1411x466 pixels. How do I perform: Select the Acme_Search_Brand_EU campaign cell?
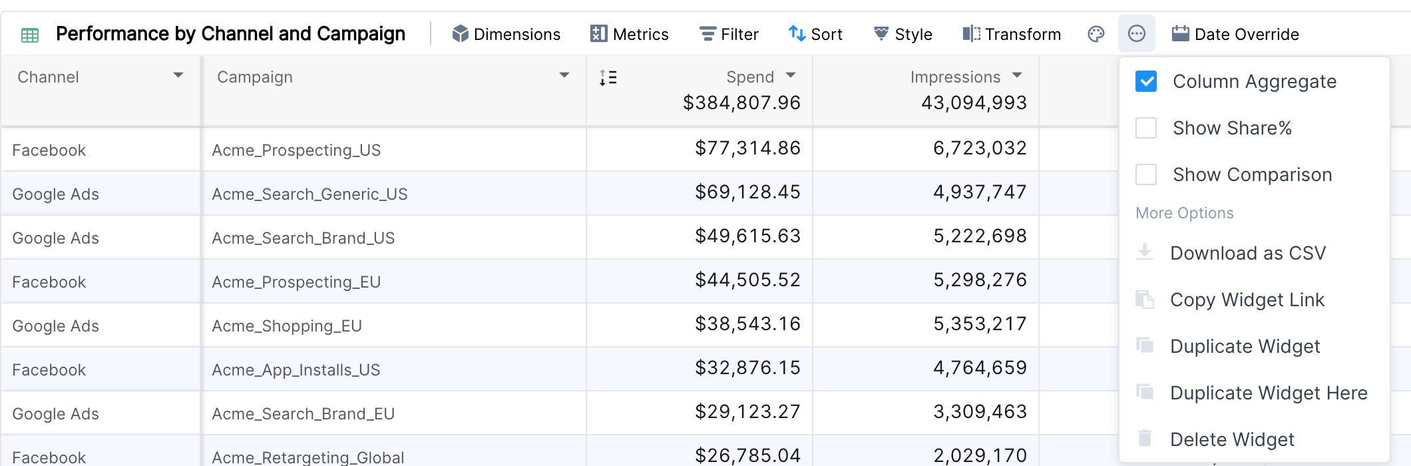click(393, 413)
